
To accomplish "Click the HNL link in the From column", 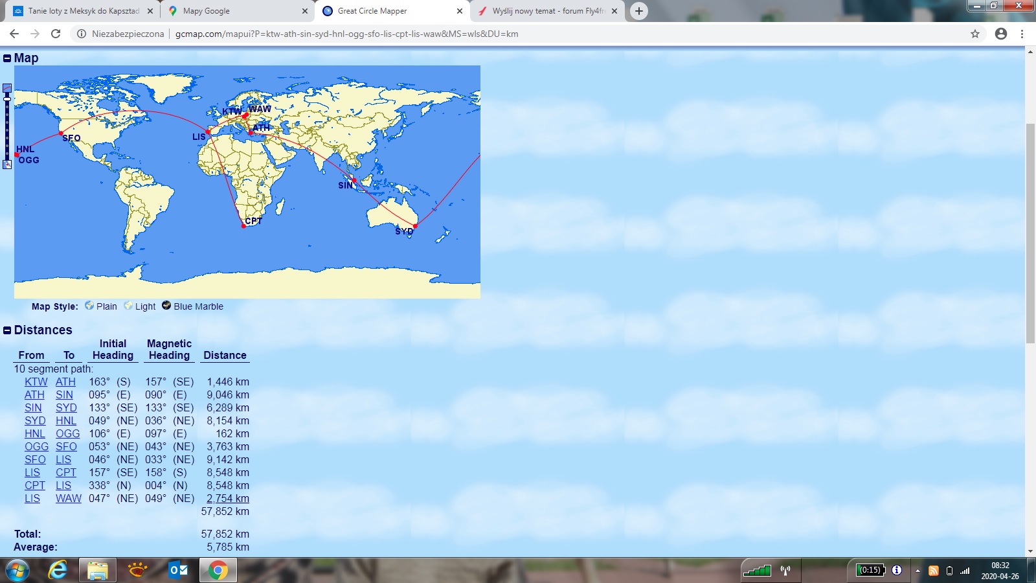I will pos(35,434).
